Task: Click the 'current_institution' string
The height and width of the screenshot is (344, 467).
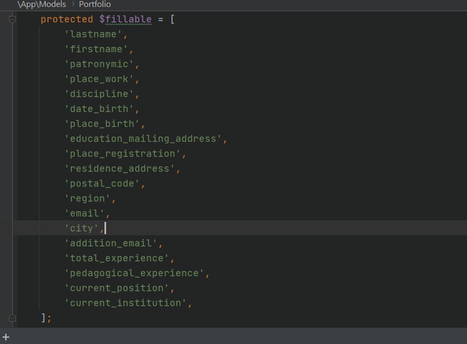Action: pos(125,303)
